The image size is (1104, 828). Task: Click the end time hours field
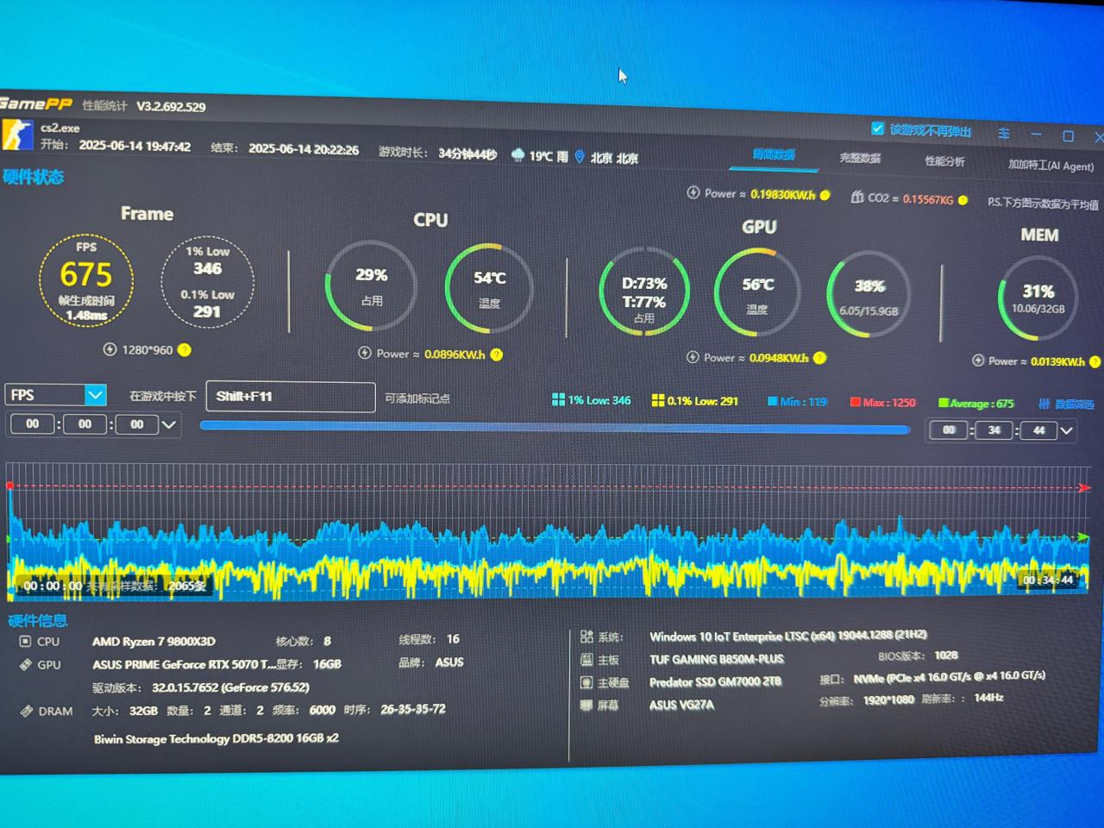949,430
